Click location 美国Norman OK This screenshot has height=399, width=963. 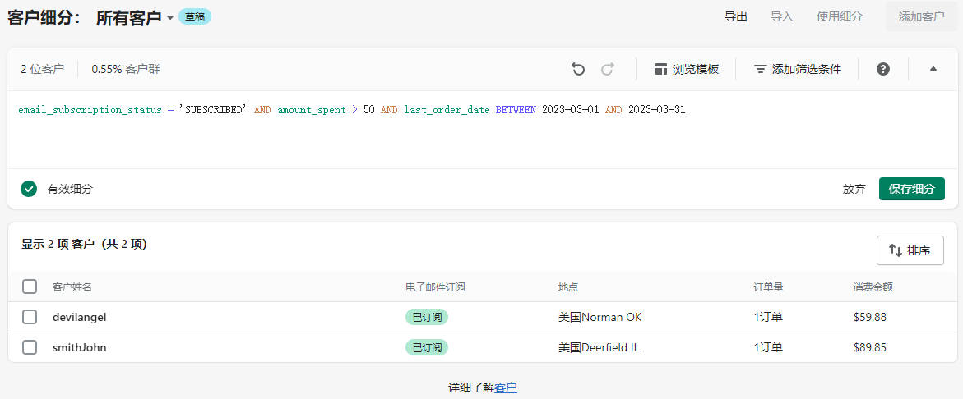[600, 317]
